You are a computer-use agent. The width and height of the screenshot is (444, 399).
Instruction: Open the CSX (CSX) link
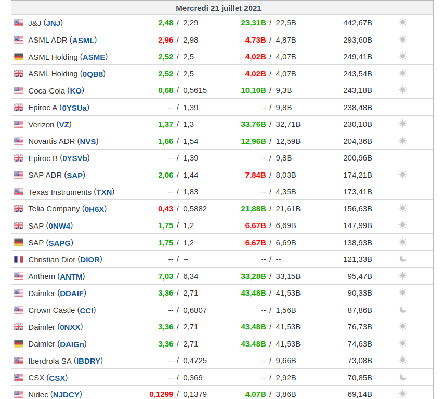[x=57, y=378]
